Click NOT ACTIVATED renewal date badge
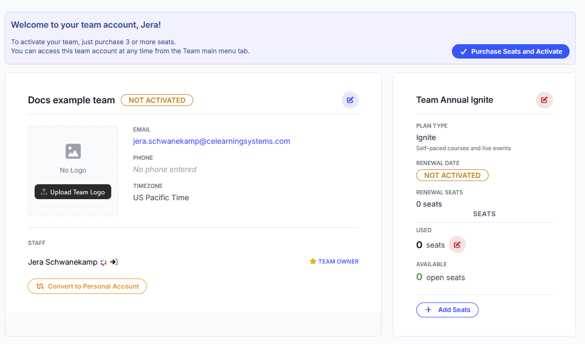 452,175
